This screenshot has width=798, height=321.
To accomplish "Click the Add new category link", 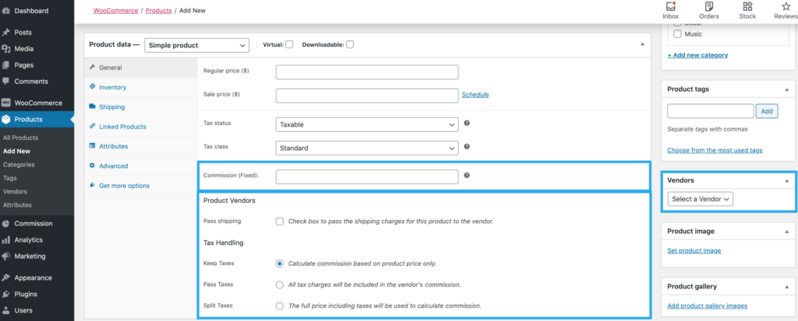I will point(697,55).
